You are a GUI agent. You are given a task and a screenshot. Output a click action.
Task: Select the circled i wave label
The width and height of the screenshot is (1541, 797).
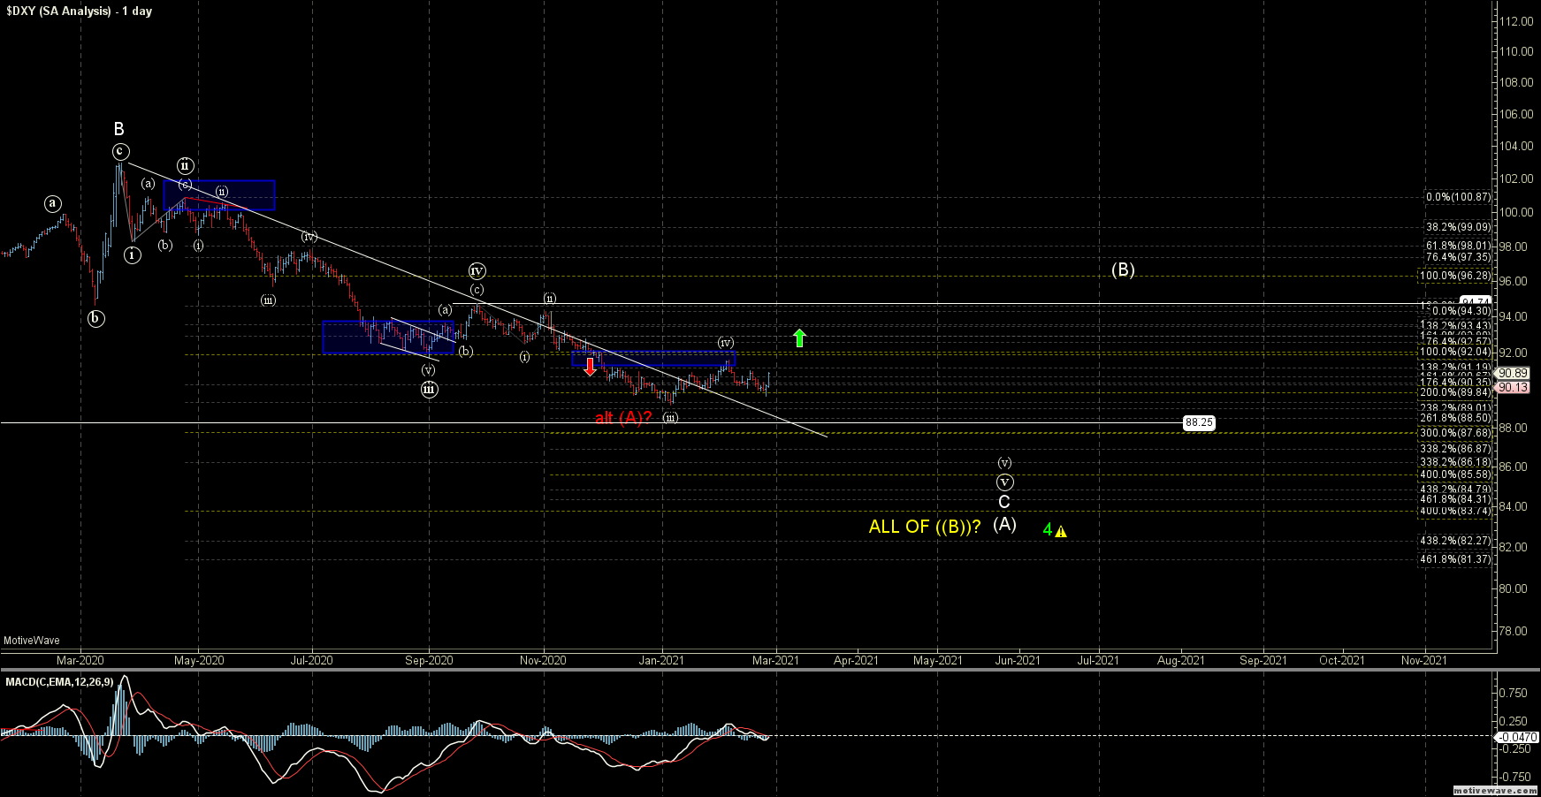coord(132,255)
